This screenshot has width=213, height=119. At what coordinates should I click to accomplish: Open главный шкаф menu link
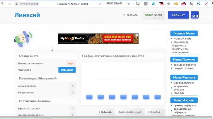182,39
